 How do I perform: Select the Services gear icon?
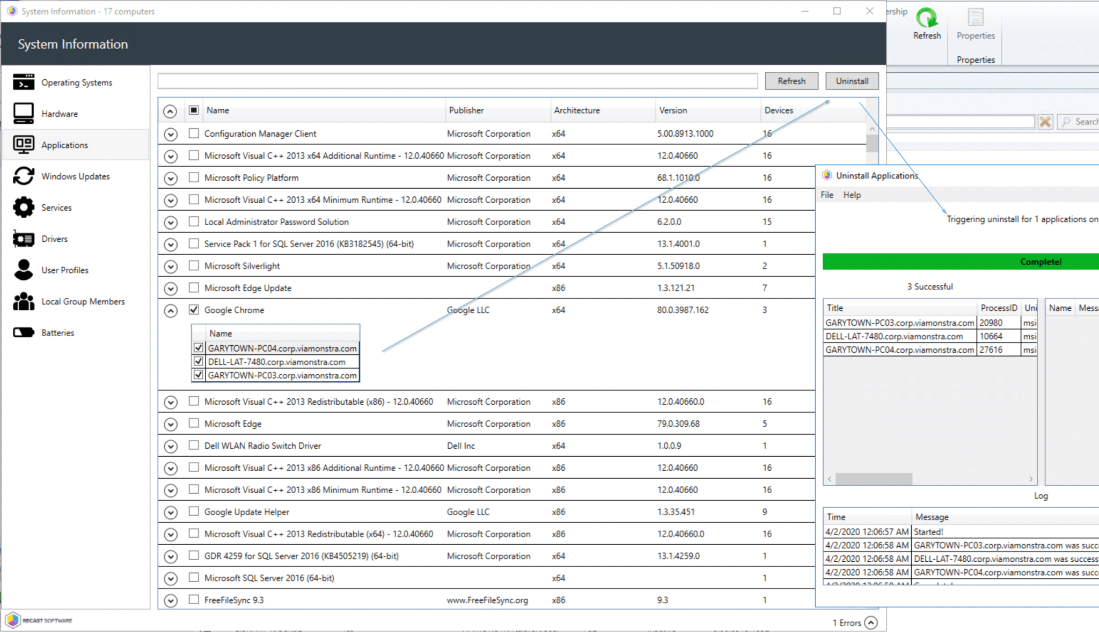tap(24, 207)
